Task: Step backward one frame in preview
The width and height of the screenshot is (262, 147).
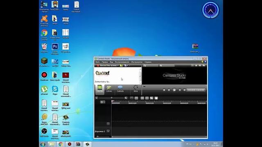Action: (x=169, y=90)
